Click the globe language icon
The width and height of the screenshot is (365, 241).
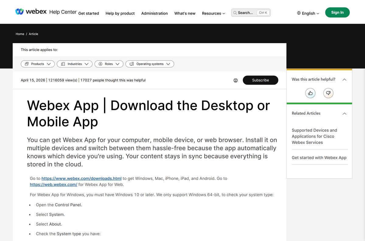point(299,13)
